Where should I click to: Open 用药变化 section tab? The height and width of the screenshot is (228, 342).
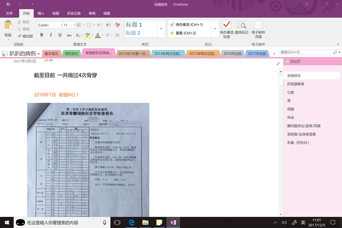[71, 53]
